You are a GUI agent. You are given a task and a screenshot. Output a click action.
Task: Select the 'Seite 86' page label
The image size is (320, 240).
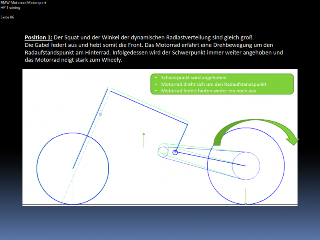(x=7, y=17)
